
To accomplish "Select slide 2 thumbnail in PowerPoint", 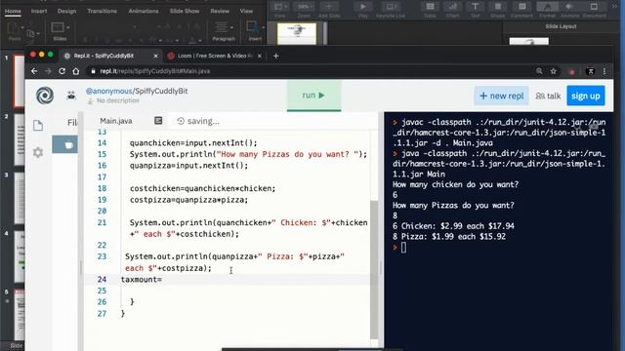I will [20, 138].
